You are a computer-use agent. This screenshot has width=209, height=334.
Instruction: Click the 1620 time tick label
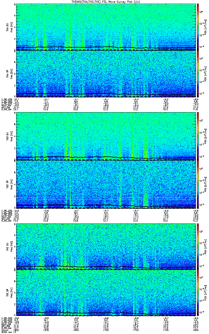click(x=46, y=330)
